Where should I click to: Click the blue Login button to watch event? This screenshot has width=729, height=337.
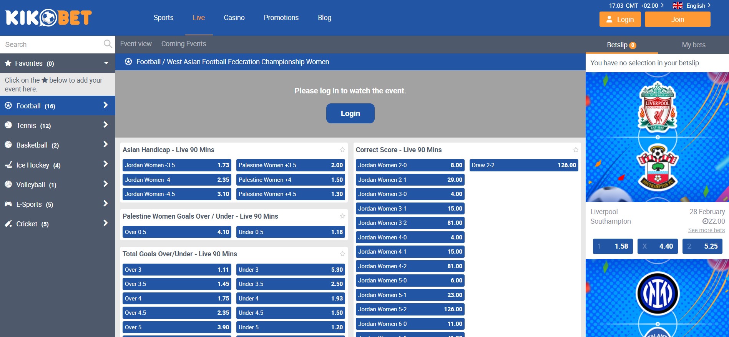click(350, 113)
